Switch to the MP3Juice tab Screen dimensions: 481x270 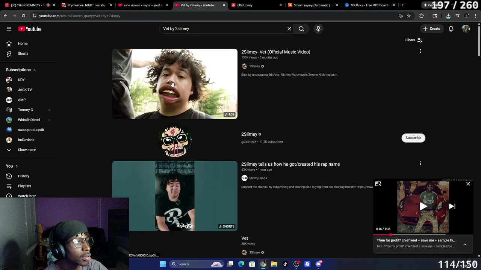[x=369, y=5]
